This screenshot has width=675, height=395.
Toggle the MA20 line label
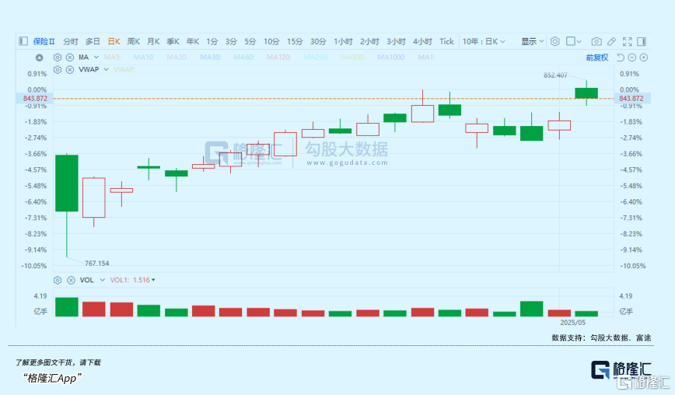(177, 58)
